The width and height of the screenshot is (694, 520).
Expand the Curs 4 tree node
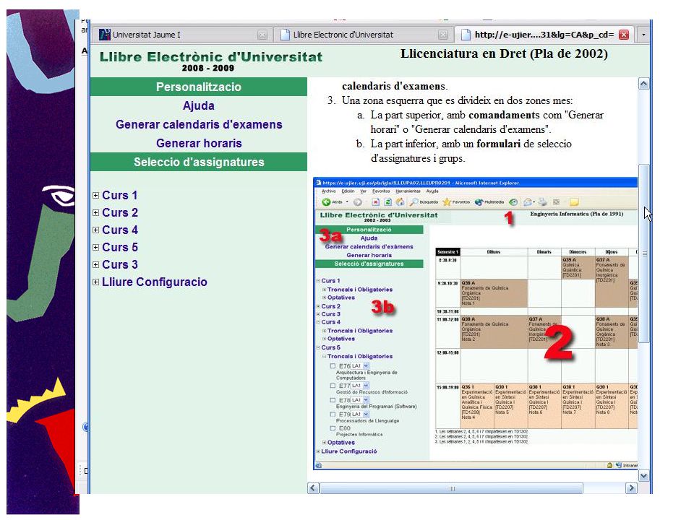point(95,230)
